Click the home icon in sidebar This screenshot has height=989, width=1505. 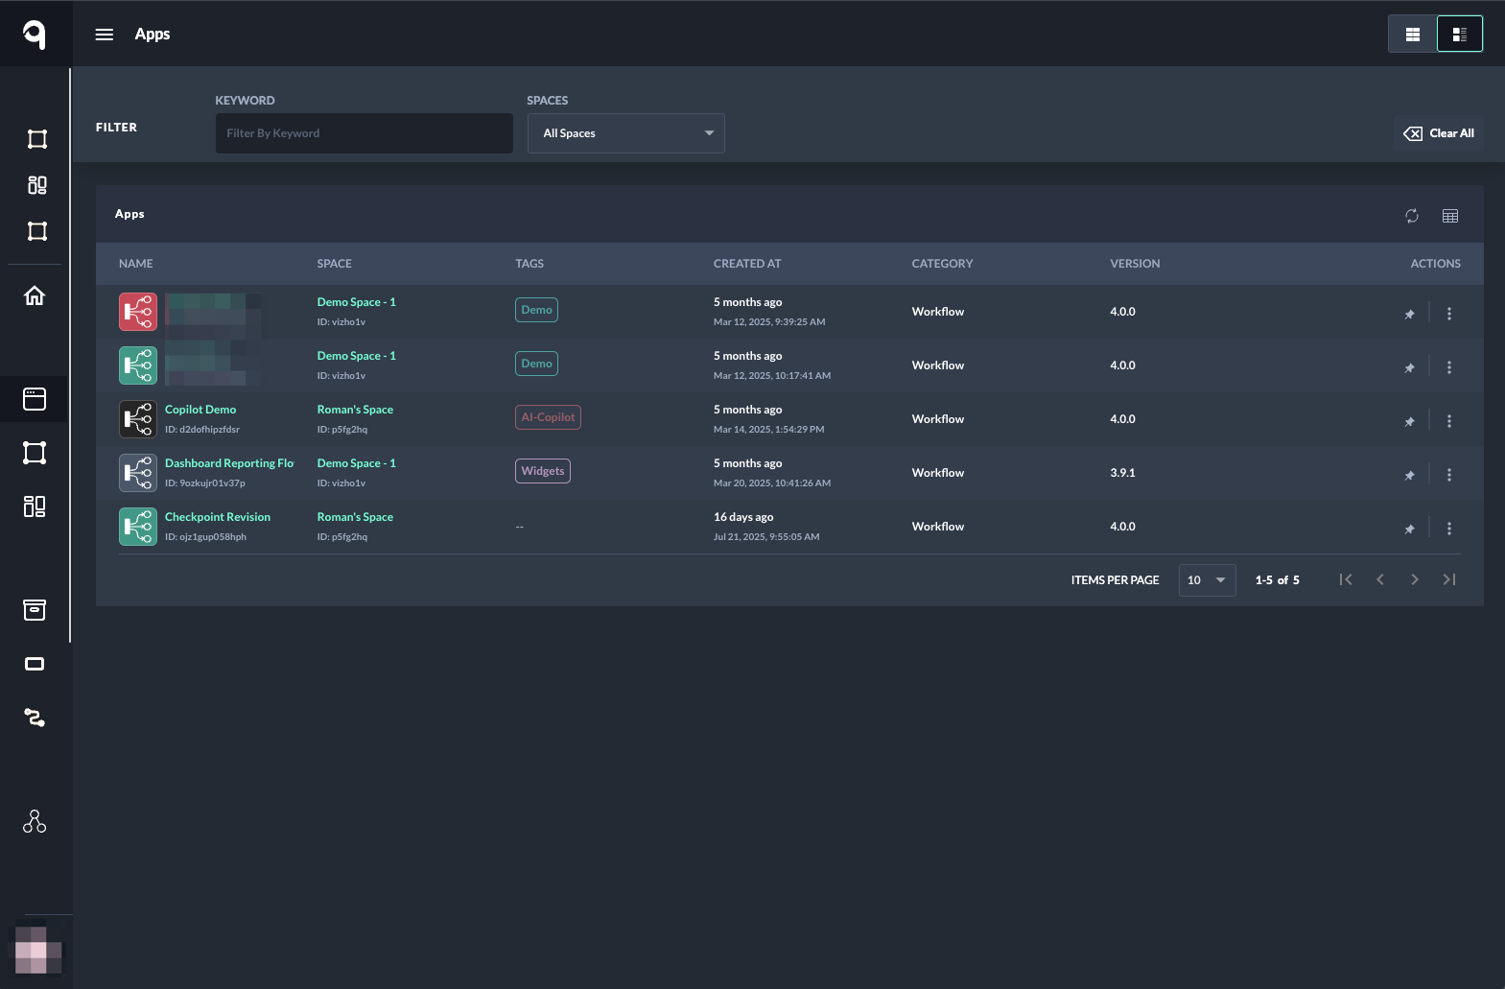click(35, 295)
